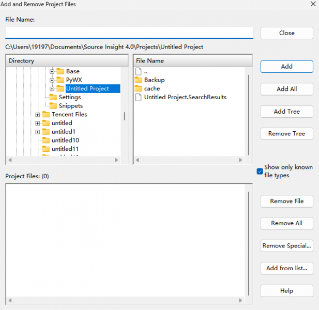The image size is (319, 310).
Task: Click Directory pane right scroll arrow
Action: (116, 160)
